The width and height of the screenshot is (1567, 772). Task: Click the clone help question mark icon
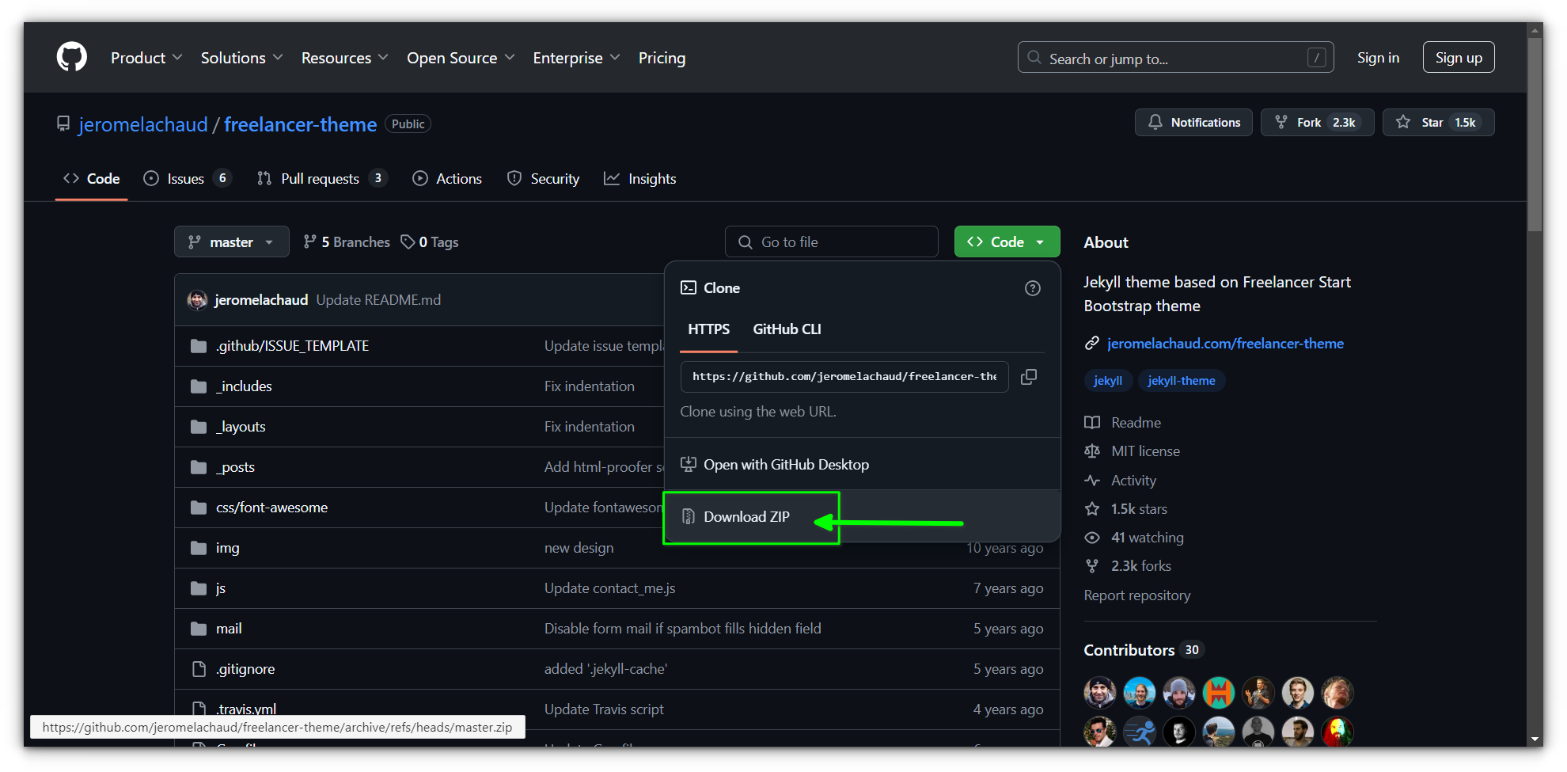(x=1032, y=288)
